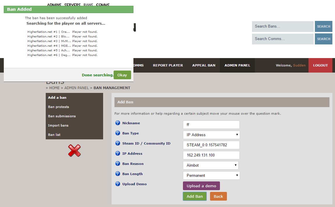
Task: Click the help icon beside Steam ID / Community ID
Action: (x=117, y=143)
